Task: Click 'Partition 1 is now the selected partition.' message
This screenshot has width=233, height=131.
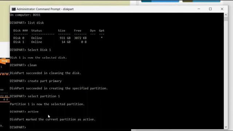Action: 47,104
